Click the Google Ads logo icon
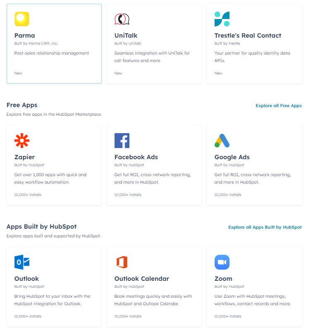The width and height of the screenshot is (313, 330). [x=222, y=141]
